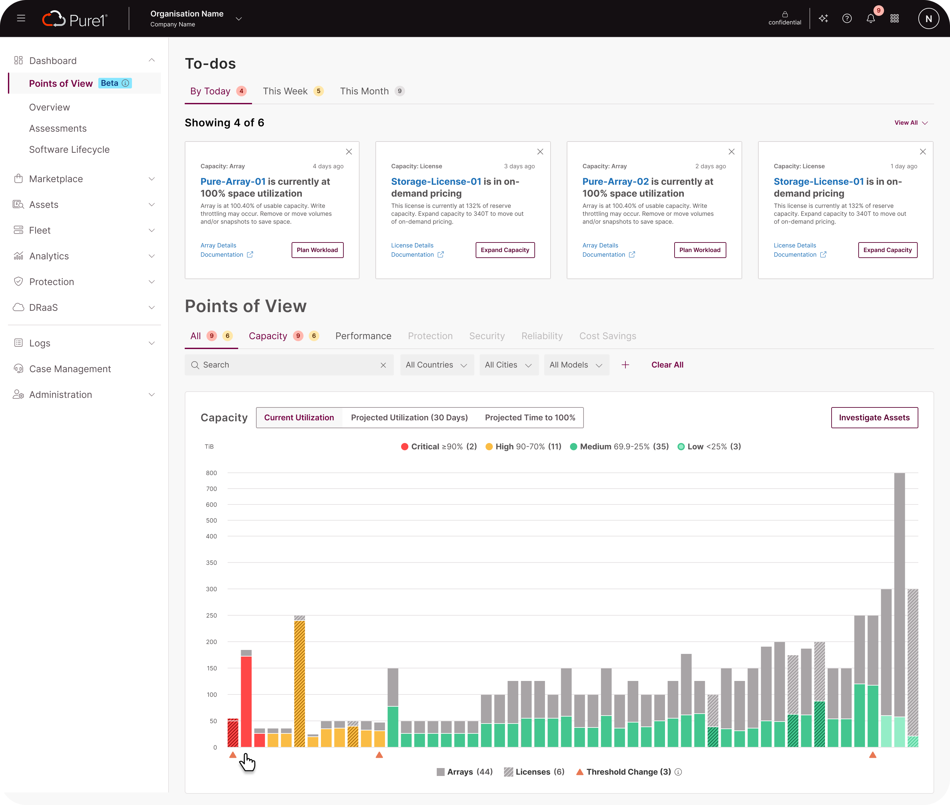The image size is (950, 805).
Task: Click the notifications bell icon
Action: click(x=871, y=19)
